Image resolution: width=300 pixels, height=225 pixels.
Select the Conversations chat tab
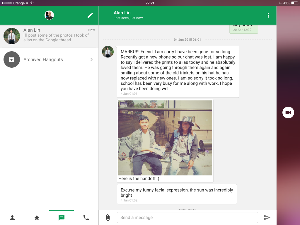[x=62, y=218]
